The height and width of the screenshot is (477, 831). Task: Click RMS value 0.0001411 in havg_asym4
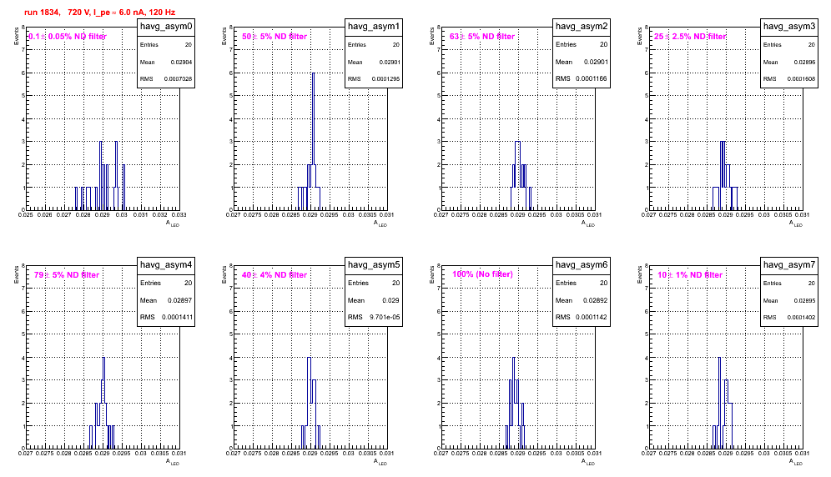click(x=177, y=318)
